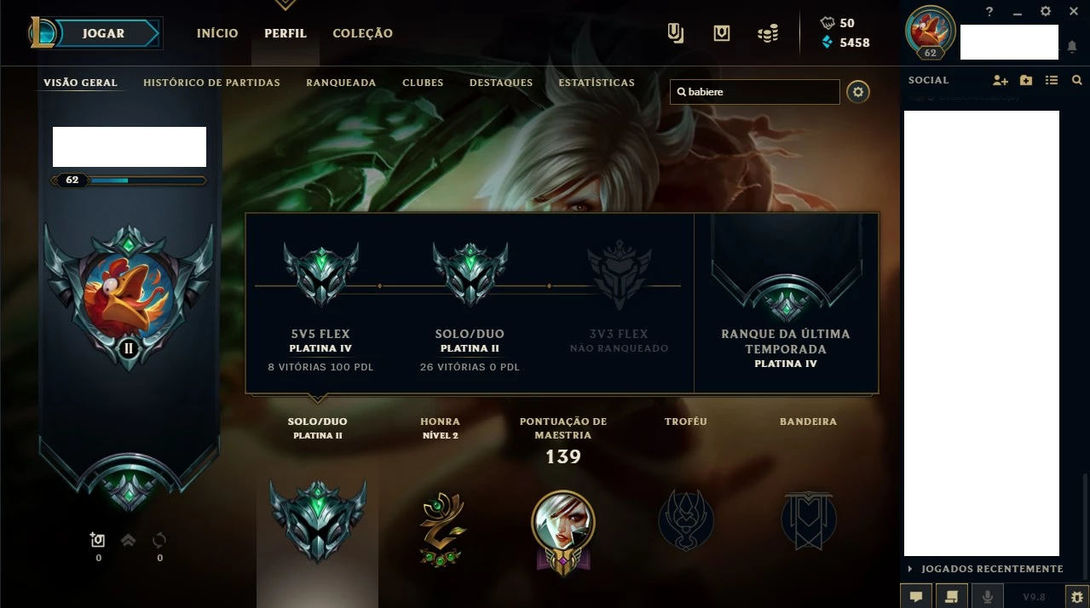
Task: Click the add friend icon in Social panel
Action: click(x=1001, y=80)
